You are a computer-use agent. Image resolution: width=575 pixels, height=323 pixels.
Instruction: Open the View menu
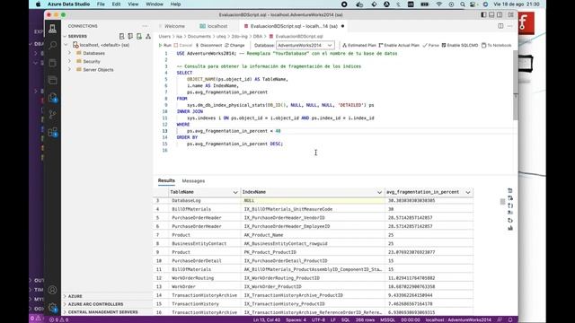tap(133, 4)
